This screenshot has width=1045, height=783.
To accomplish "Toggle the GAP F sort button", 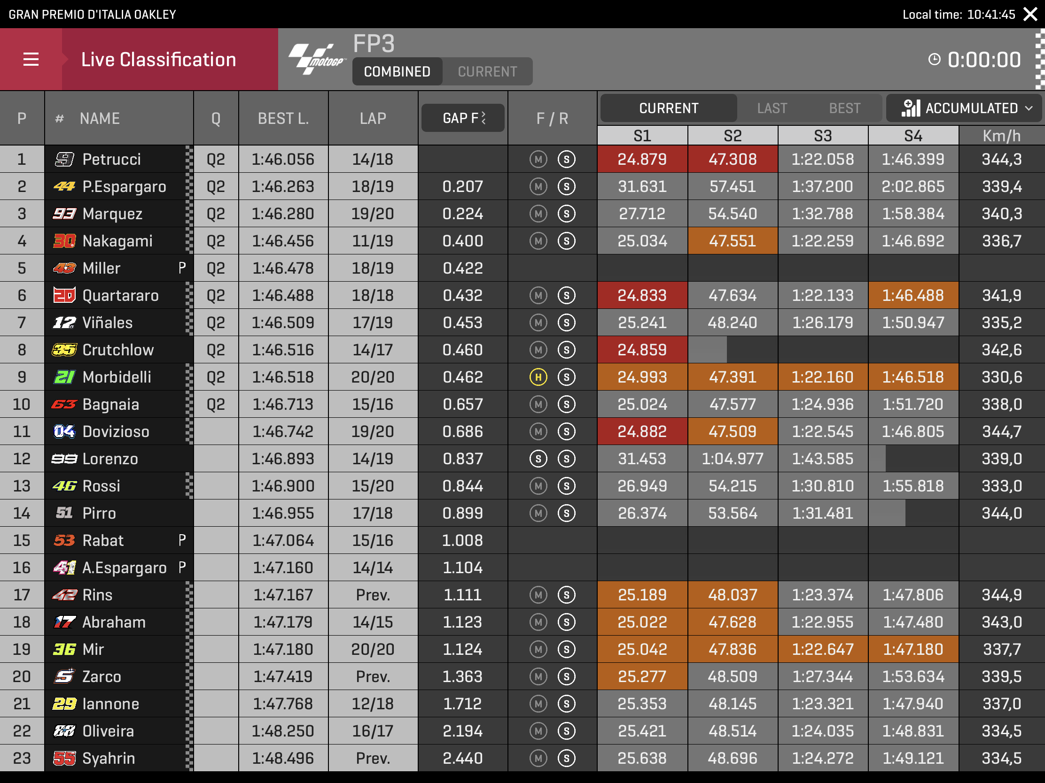I will [x=463, y=118].
